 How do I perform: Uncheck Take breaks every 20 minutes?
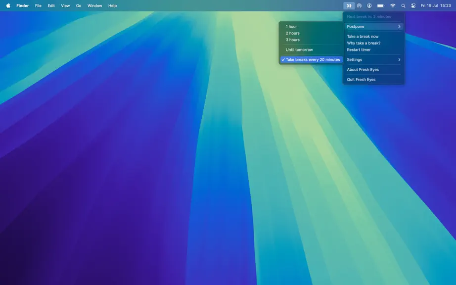coord(311,59)
